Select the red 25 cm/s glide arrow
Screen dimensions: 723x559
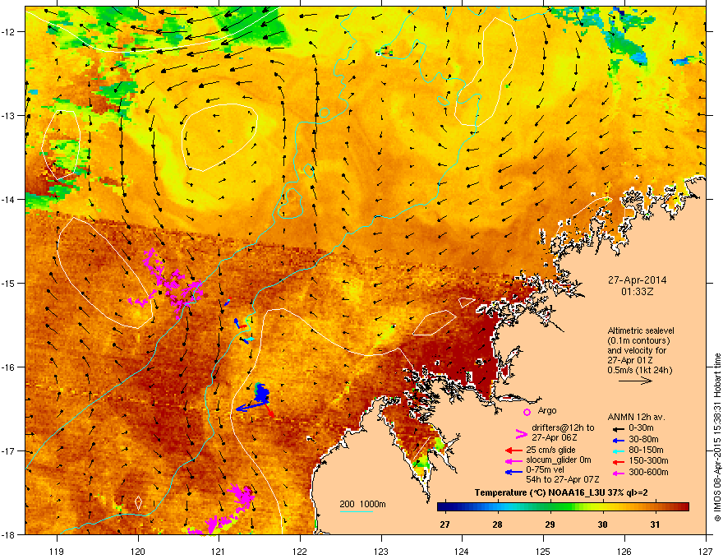[x=513, y=450]
